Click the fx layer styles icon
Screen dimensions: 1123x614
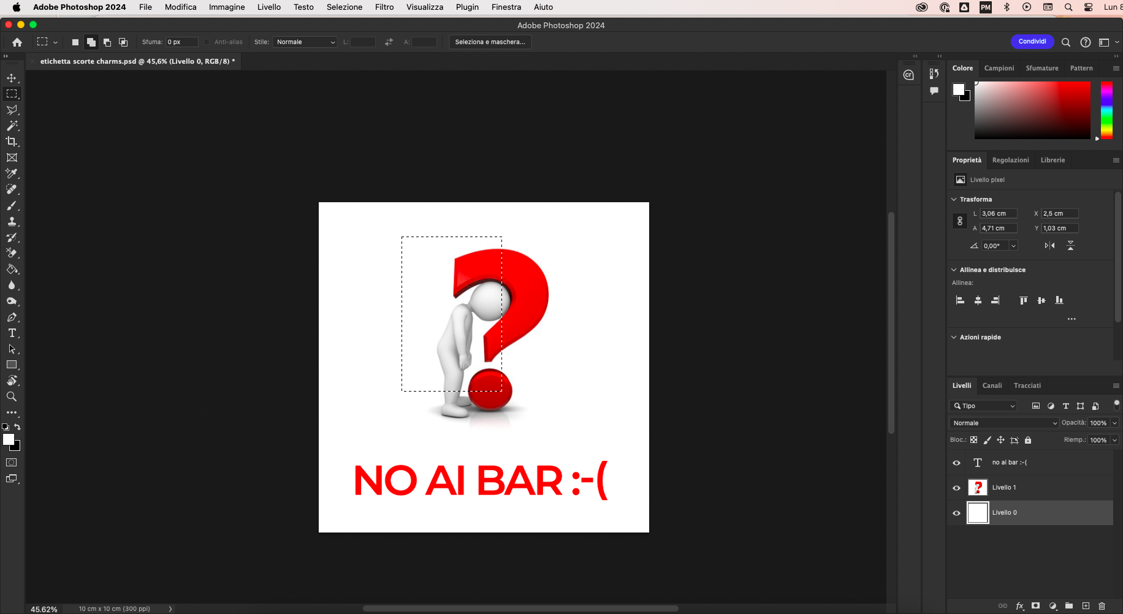click(x=1020, y=605)
